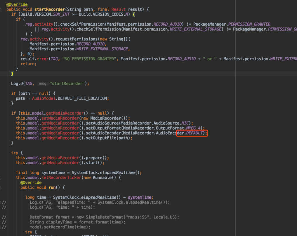The width and height of the screenshot is (297, 236).
Task: Click the gutter marker beside public void startRecorder
Action: [x=1, y=10]
